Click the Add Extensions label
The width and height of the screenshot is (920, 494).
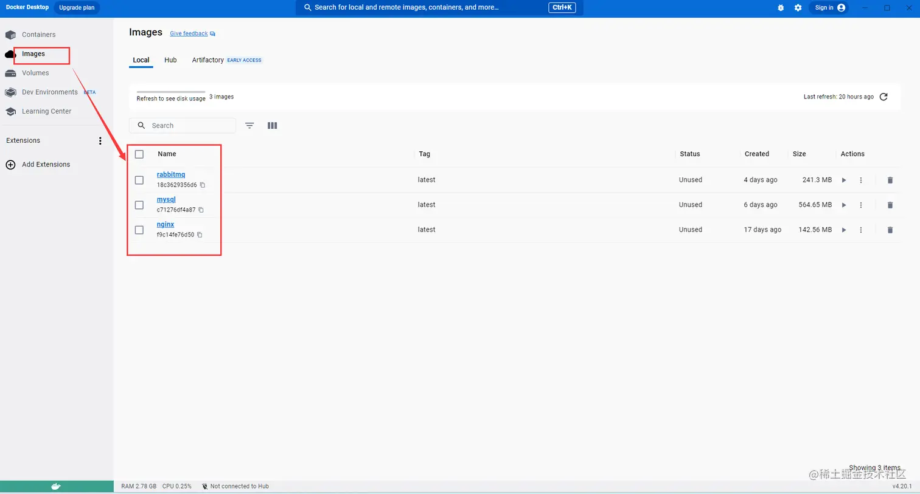(x=46, y=165)
